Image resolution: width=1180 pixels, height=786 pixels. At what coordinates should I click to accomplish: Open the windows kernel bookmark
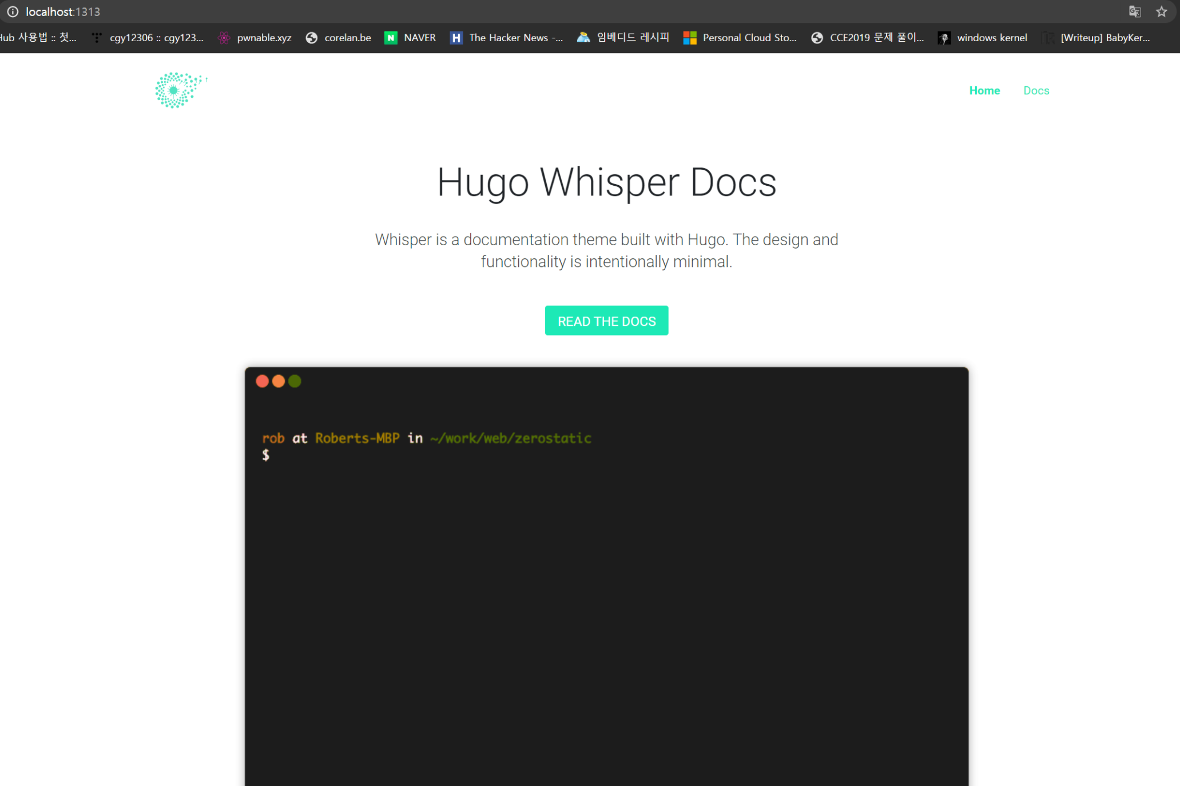tap(983, 38)
